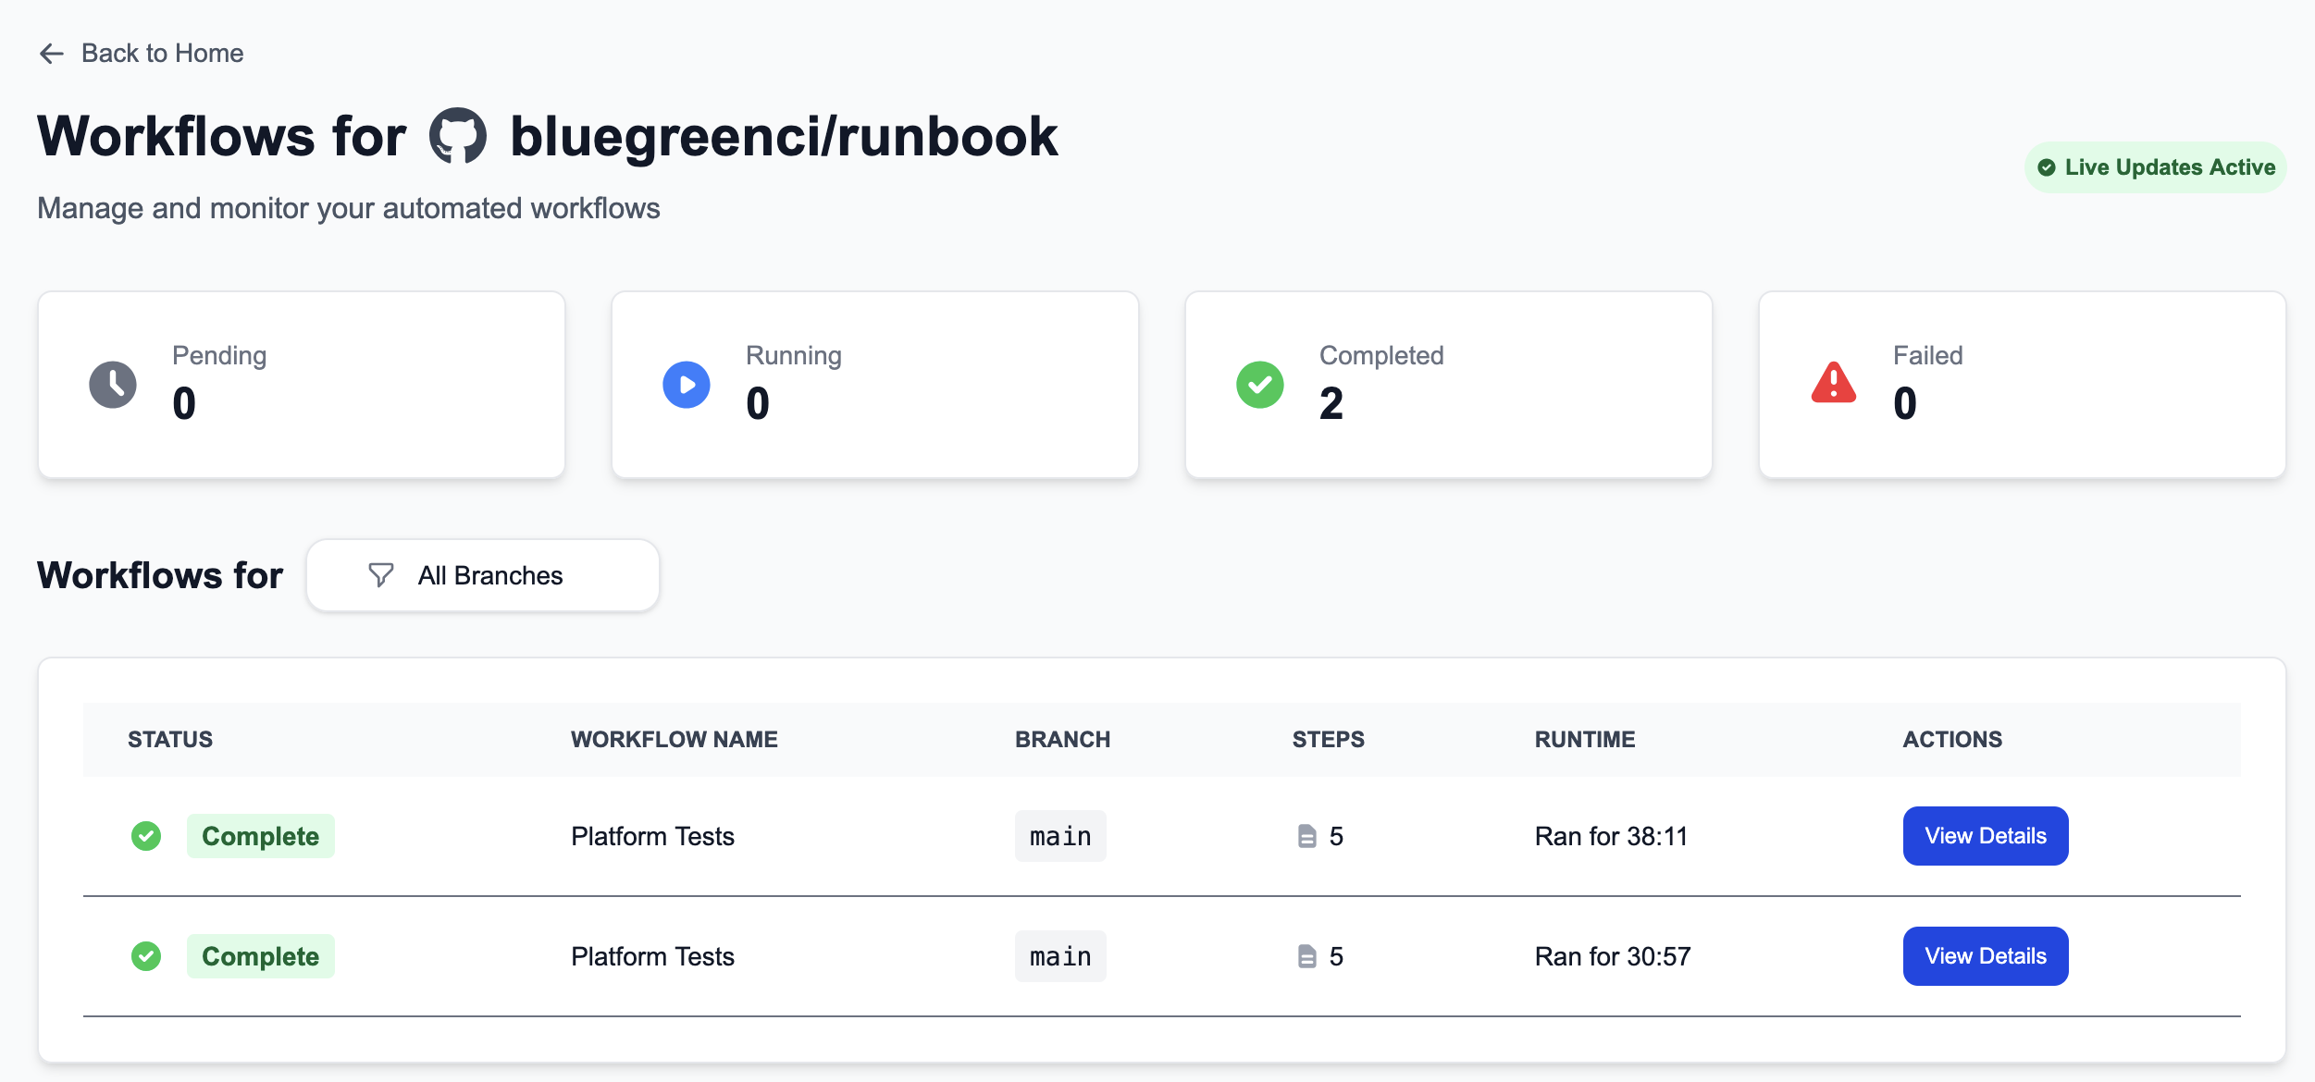This screenshot has height=1082, width=2315.
Task: View Details for 30:57 workflow run
Action: [x=1985, y=956]
